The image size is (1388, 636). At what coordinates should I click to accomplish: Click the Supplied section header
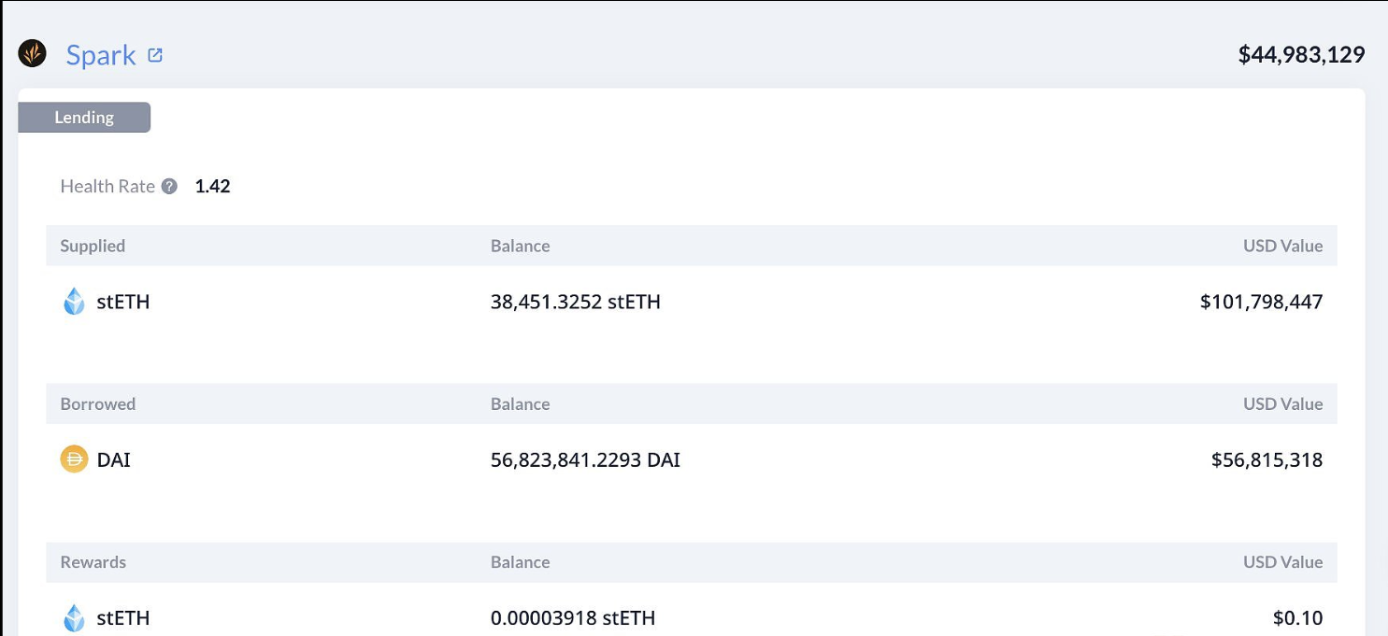click(x=93, y=246)
